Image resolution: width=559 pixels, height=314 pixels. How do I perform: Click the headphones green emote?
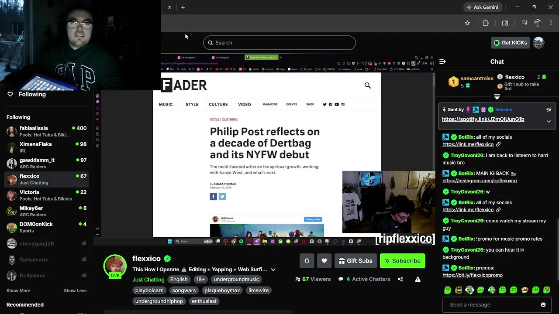pyautogui.click(x=492, y=290)
